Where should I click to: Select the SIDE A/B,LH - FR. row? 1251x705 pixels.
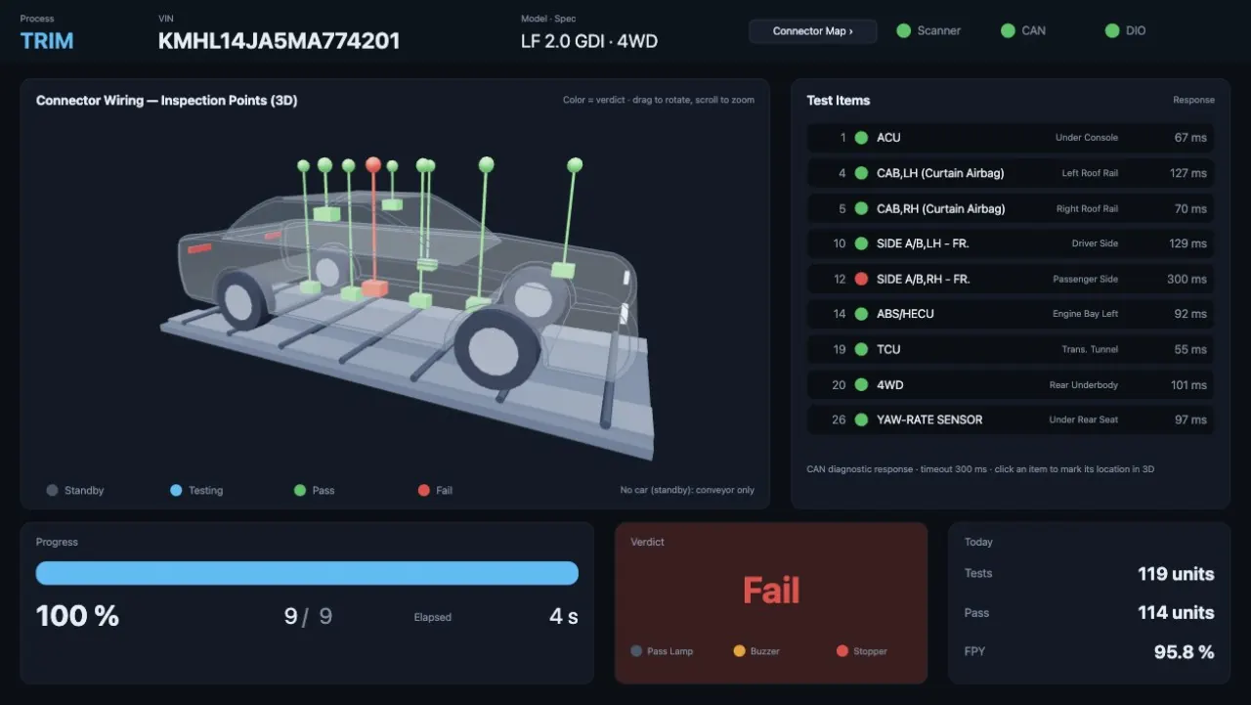tap(1011, 243)
